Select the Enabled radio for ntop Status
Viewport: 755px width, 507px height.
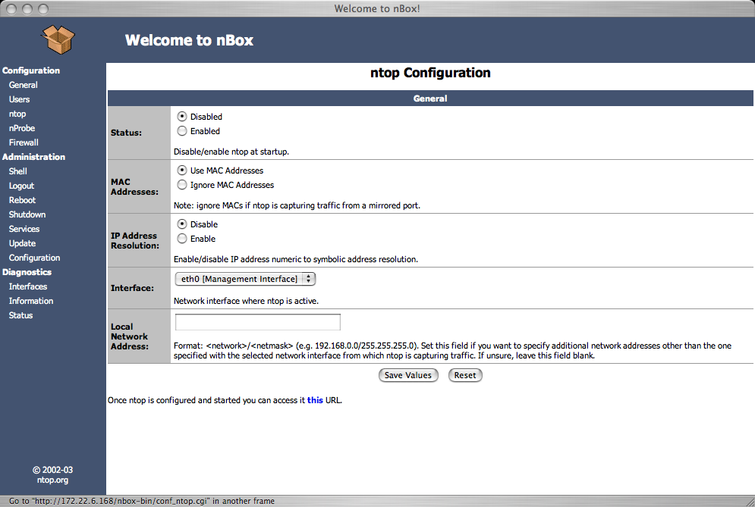pos(182,131)
